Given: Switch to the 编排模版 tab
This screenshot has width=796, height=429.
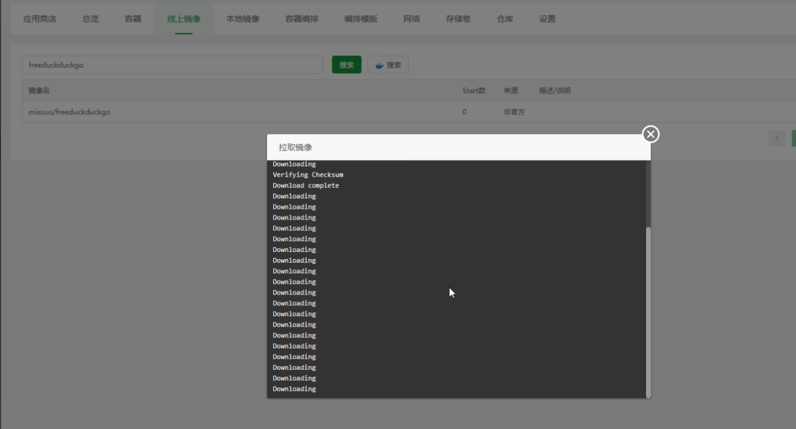Looking at the screenshot, I should pyautogui.click(x=360, y=18).
